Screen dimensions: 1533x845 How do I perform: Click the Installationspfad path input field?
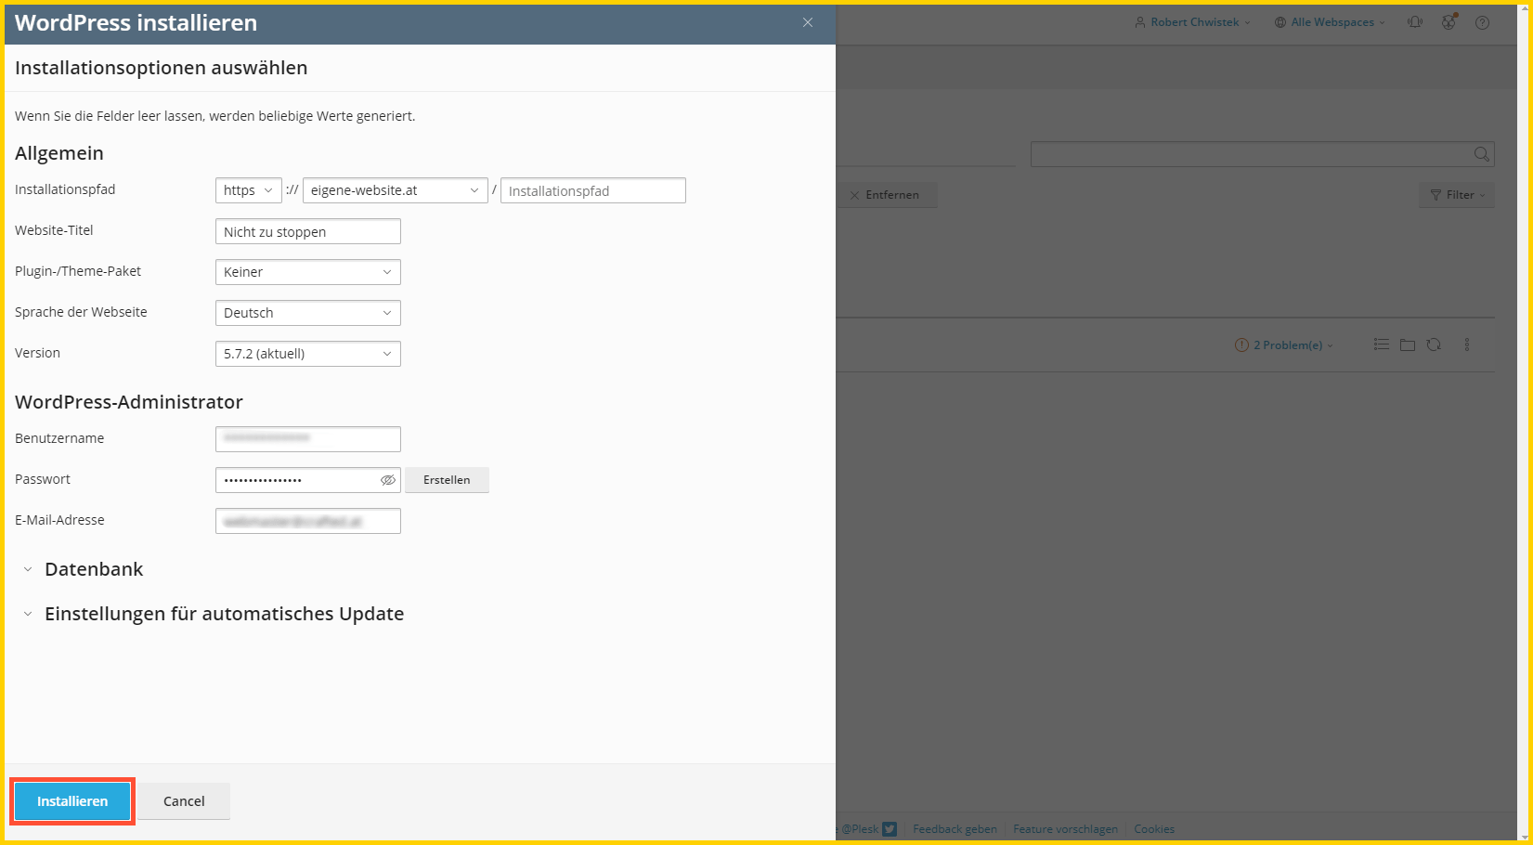593,190
